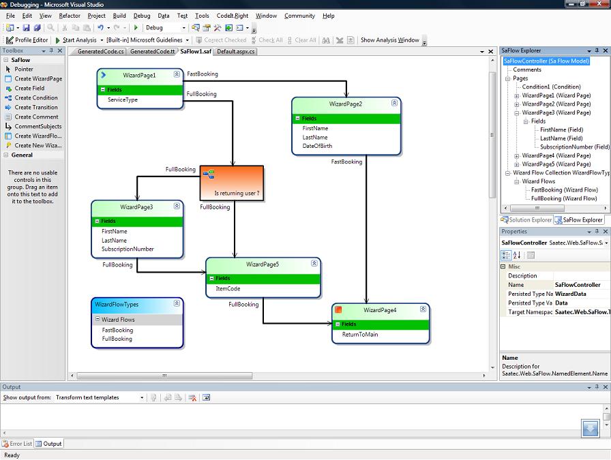
Task: Click the Save toolbar icon
Action: [27, 28]
